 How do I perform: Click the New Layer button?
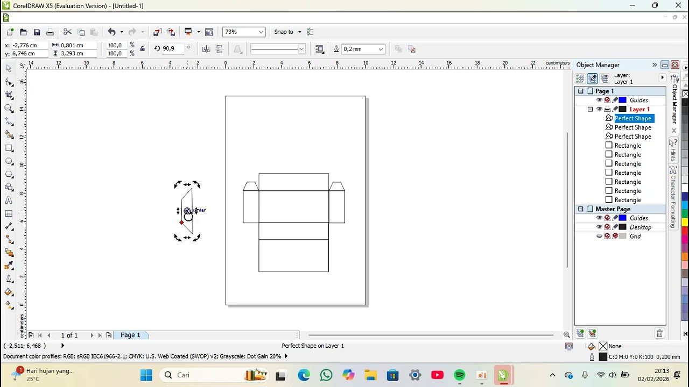coord(580,334)
